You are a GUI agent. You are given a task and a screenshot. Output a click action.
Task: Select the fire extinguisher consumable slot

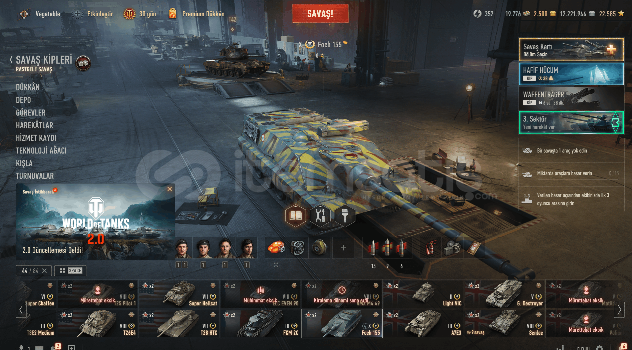pyautogui.click(x=430, y=248)
